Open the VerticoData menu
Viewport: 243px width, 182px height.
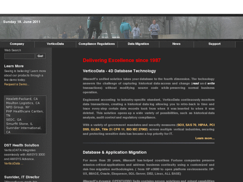55,44
